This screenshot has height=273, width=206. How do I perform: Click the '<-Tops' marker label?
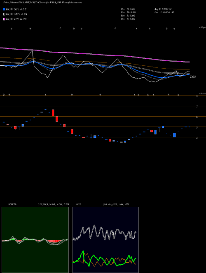point(203,28)
